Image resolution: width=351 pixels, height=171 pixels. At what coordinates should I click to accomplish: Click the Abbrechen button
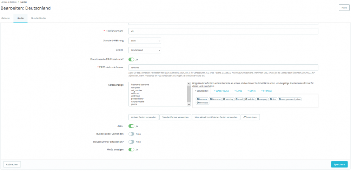(12, 164)
